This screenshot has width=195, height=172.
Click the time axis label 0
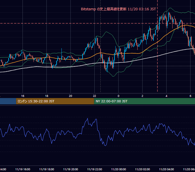[x=118, y=96]
